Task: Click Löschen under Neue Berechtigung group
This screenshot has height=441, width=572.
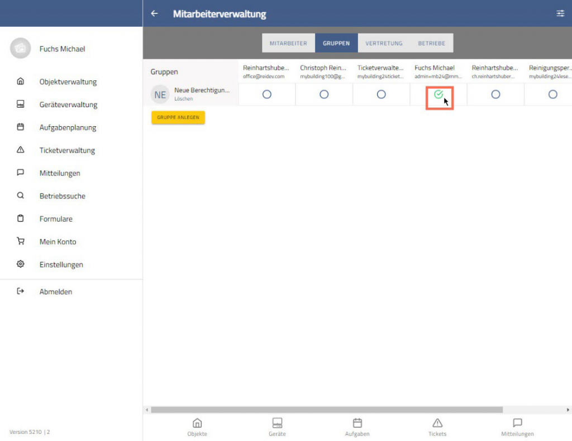Action: [x=183, y=99]
